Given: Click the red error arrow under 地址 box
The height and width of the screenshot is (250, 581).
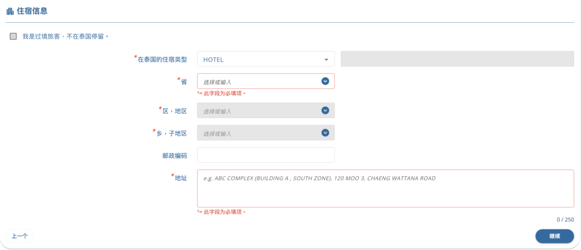Looking at the screenshot, I should pyautogui.click(x=199, y=212).
